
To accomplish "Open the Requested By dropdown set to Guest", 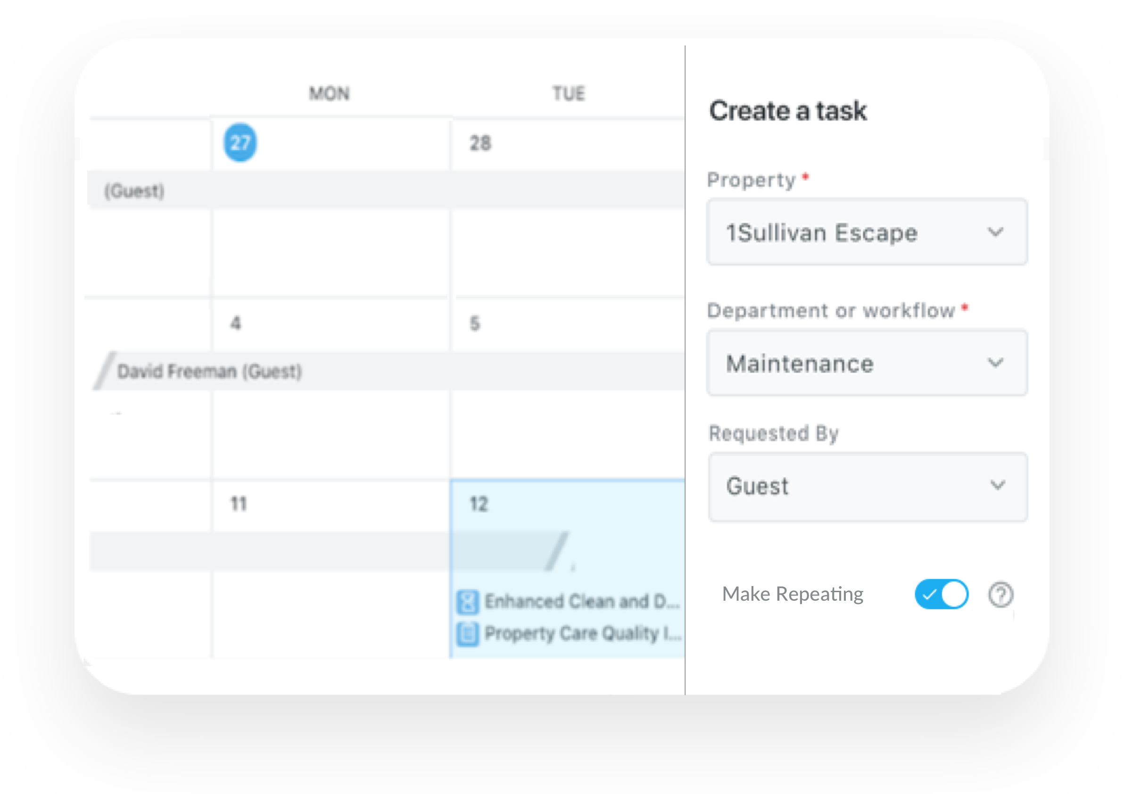I will (x=867, y=486).
